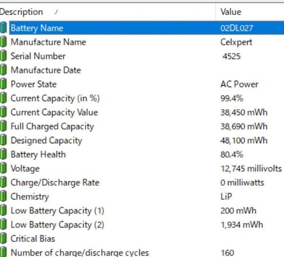Click the 99.4% capacity value
This screenshot has width=284, height=257.
pyautogui.click(x=232, y=98)
